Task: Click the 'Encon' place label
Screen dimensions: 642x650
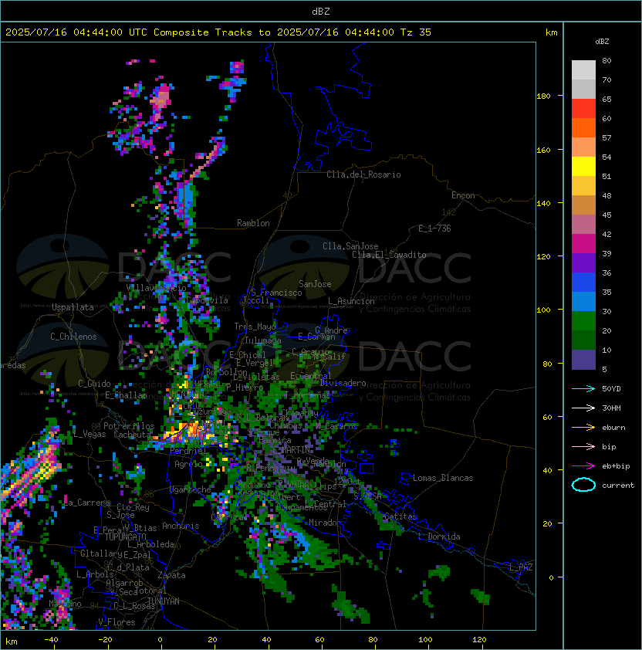Action: pos(463,195)
